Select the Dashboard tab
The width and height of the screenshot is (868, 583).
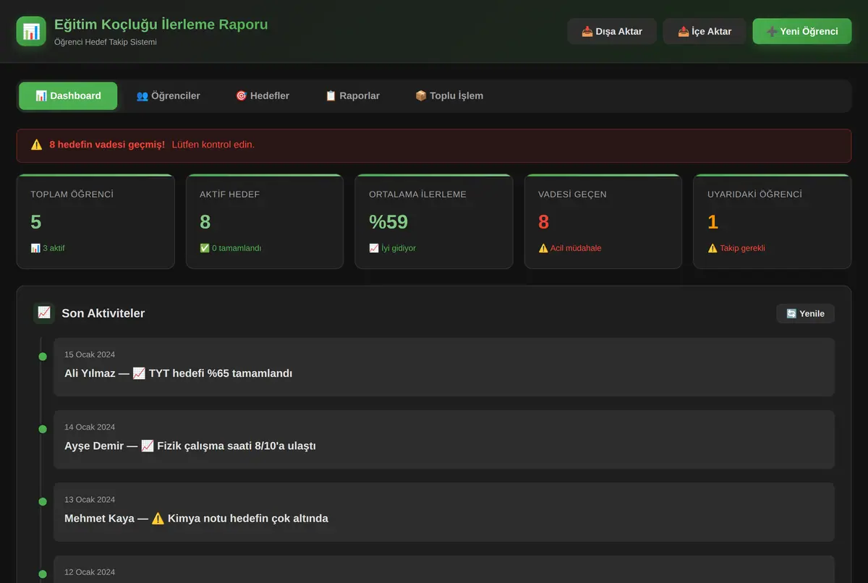[68, 95]
